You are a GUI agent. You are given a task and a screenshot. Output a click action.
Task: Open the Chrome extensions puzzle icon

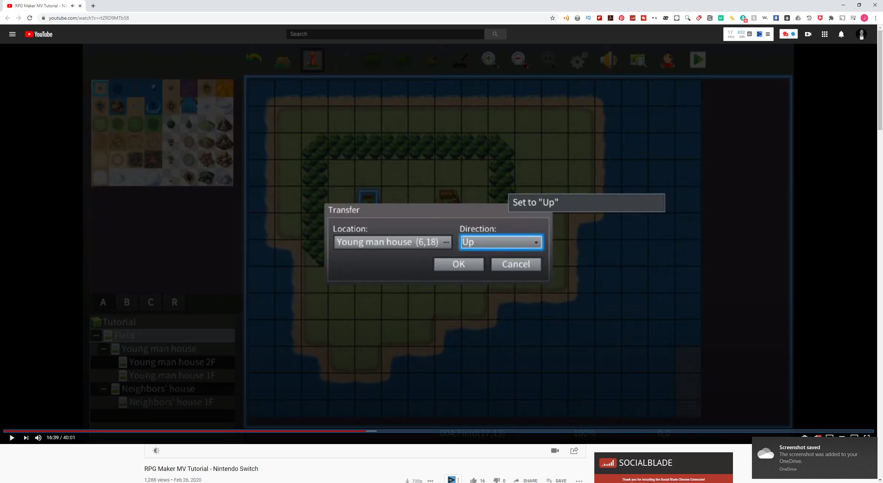[831, 18]
